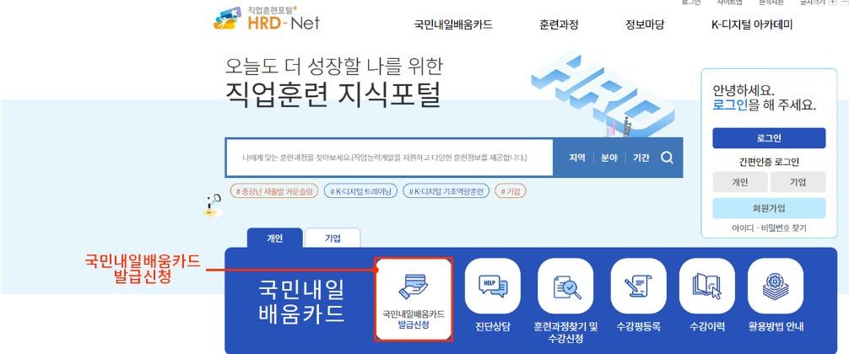
Task: Open the 수강이력 book icon
Action: coord(707,286)
